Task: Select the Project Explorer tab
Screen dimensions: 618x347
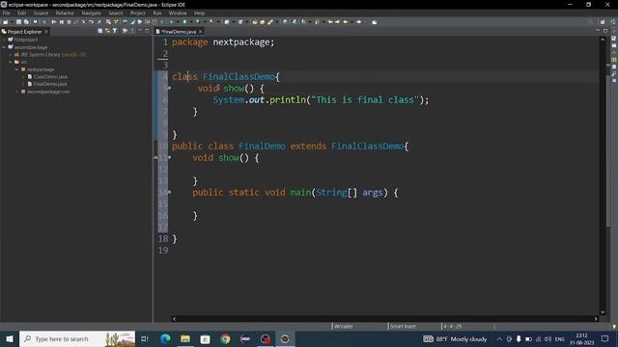Action: coord(24,32)
